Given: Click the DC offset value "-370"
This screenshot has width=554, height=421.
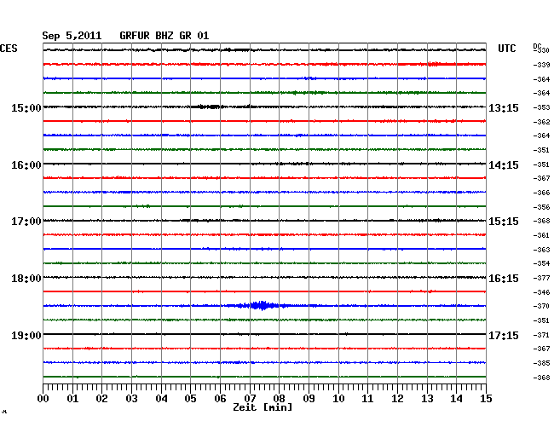Looking at the screenshot, I should click(x=541, y=306).
